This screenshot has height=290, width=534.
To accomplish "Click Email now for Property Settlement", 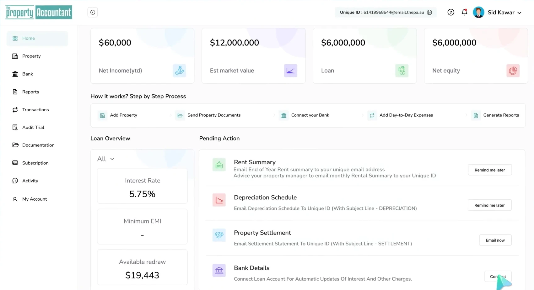I will (495, 240).
